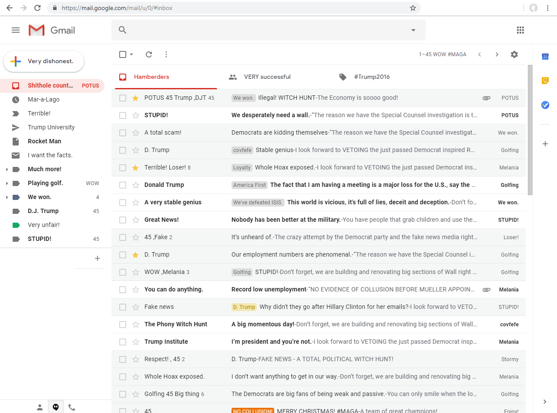Click the get add-ons plus icon
The height and width of the screenshot is (413, 557).
click(x=545, y=144)
